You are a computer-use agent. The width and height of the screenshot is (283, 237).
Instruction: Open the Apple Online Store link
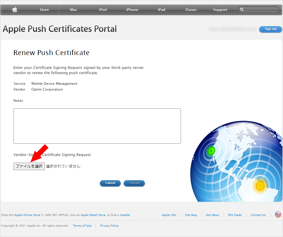pos(27,215)
